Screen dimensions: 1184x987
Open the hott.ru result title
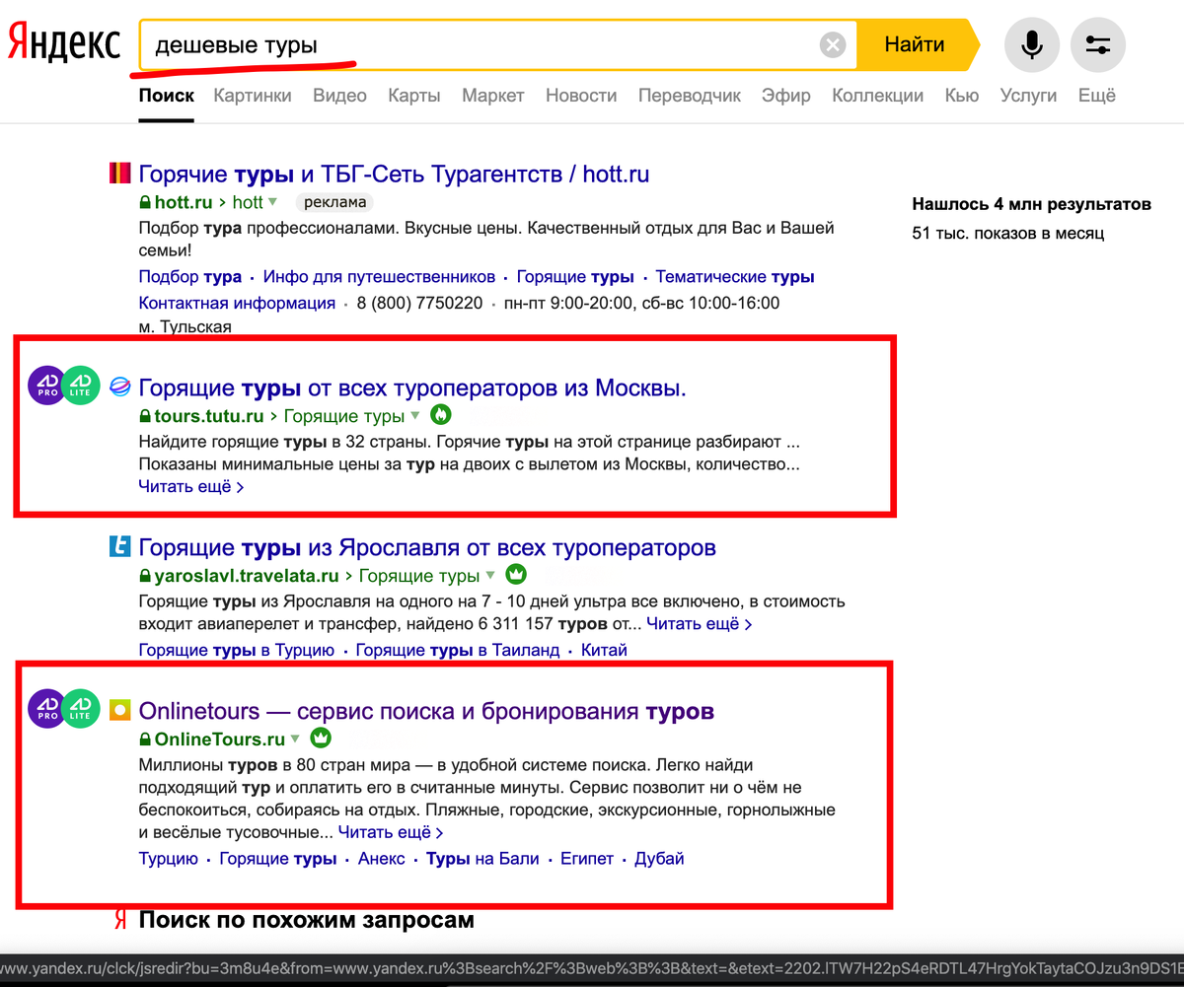point(394,175)
